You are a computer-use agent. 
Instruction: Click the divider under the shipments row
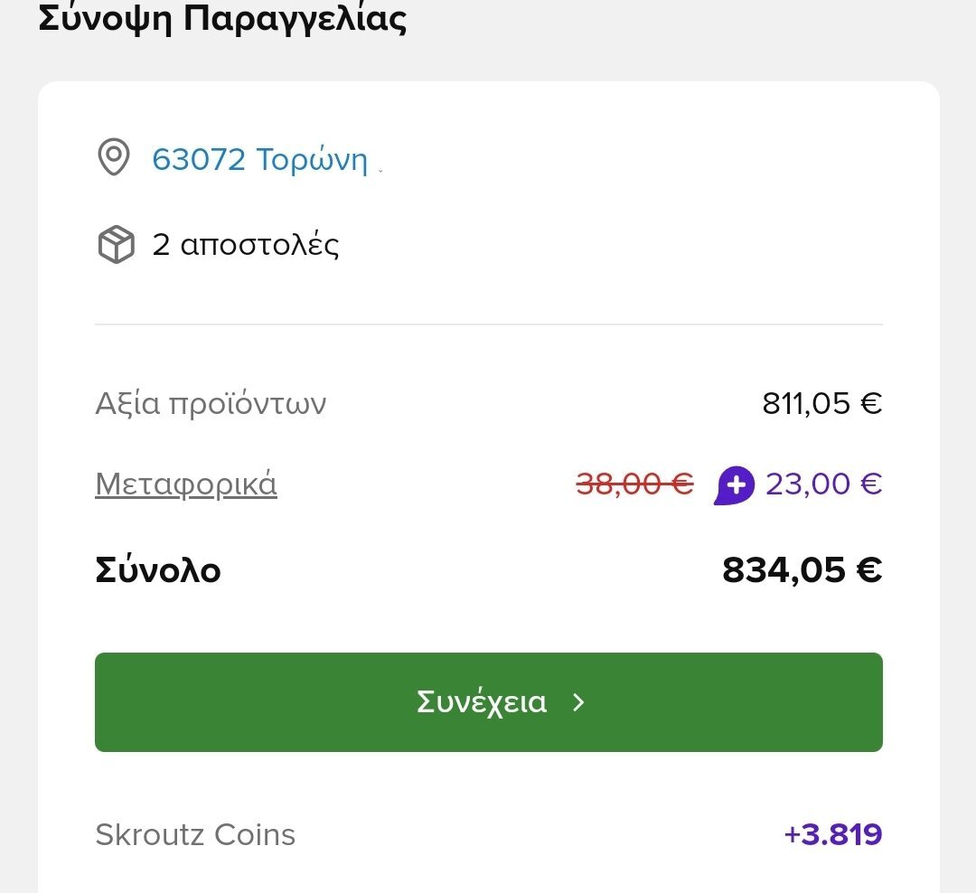489,324
